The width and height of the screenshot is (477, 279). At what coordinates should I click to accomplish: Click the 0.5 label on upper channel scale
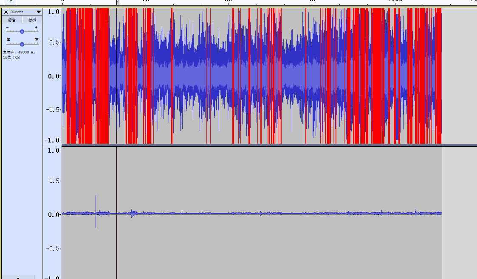55,42
